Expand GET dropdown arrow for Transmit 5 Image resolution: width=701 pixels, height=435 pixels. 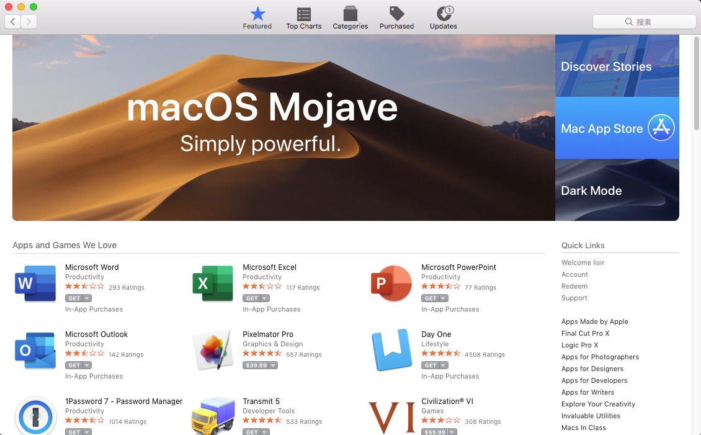pos(265,433)
